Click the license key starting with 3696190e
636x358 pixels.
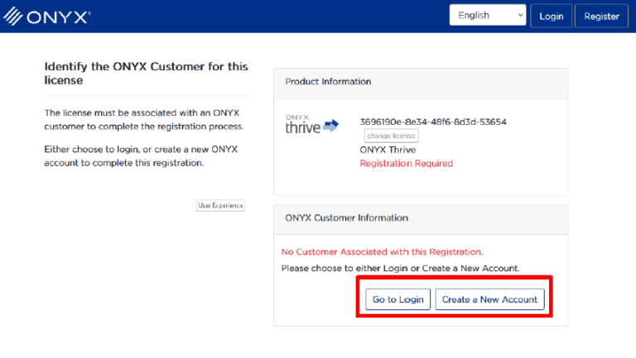(x=432, y=122)
